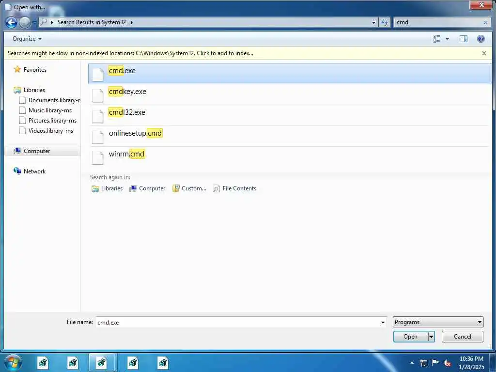Click the grayed forward navigation arrow
496x372 pixels.
[x=24, y=22]
